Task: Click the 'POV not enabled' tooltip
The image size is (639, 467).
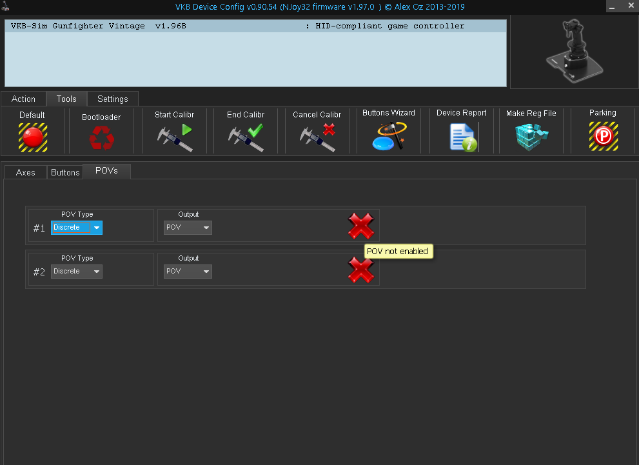Action: 398,252
